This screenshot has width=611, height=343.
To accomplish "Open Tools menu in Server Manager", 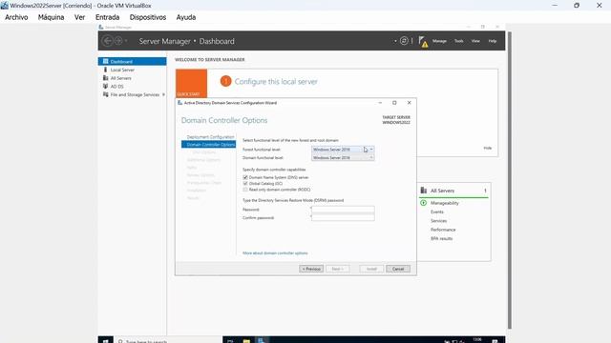I will tap(458, 41).
